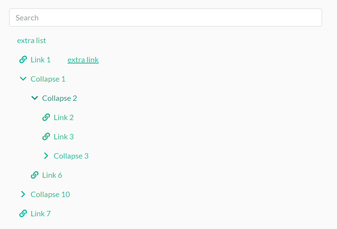Click the extra list heading

click(x=32, y=40)
